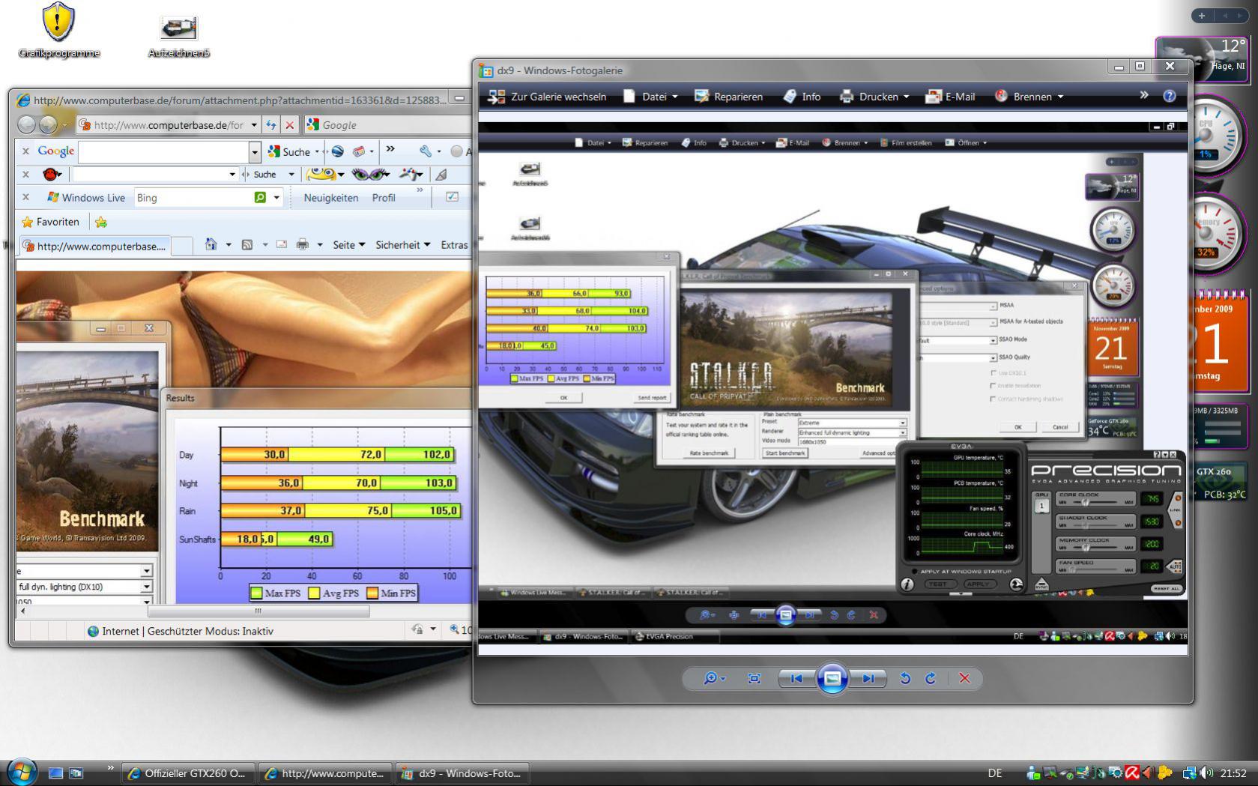
Task: Open a new blank IE tab
Action: coord(182,246)
